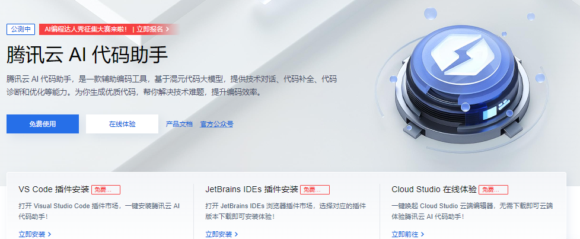Click the arrow icon after 立即报名
Image resolution: width=580 pixels, height=239 pixels.
pos(168,29)
